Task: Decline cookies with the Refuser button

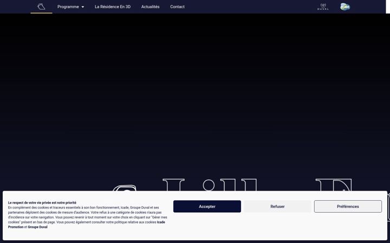Action: click(277, 206)
